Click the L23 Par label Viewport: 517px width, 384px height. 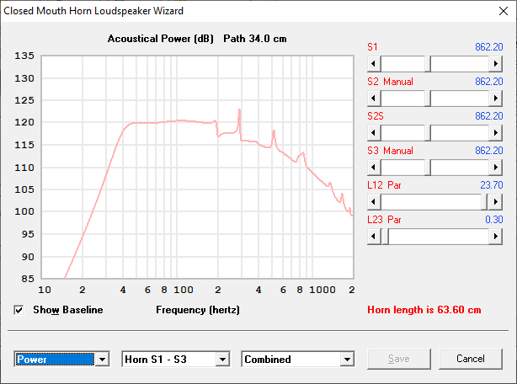[384, 220]
